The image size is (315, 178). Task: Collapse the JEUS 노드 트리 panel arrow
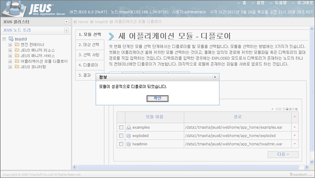click(x=66, y=30)
